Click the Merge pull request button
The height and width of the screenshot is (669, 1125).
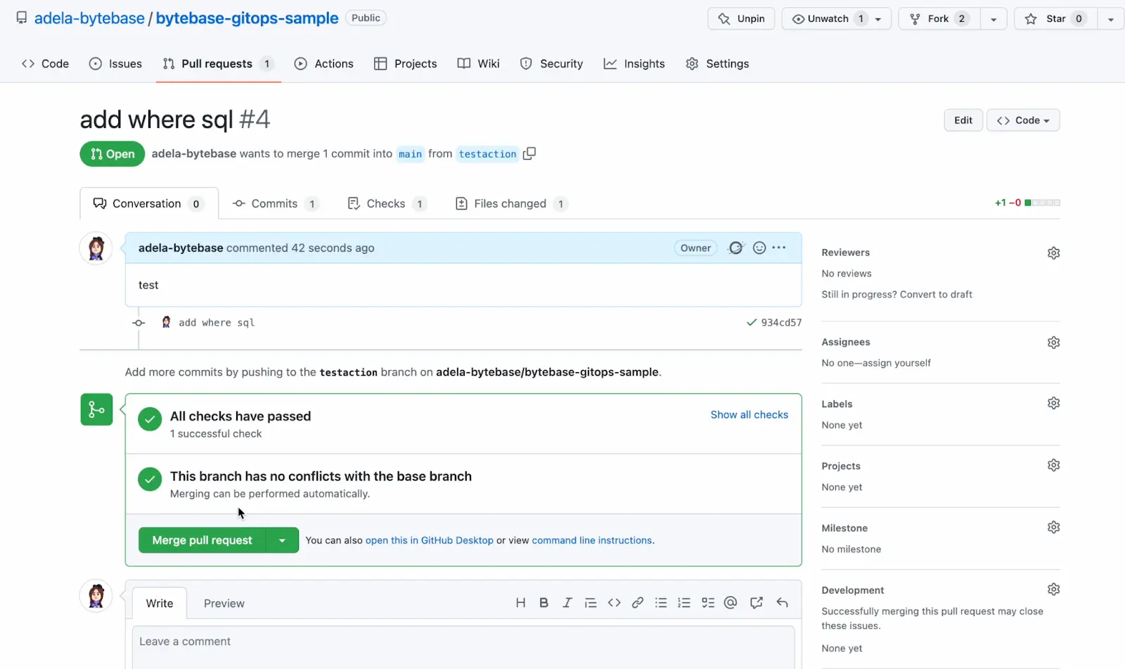coord(202,540)
